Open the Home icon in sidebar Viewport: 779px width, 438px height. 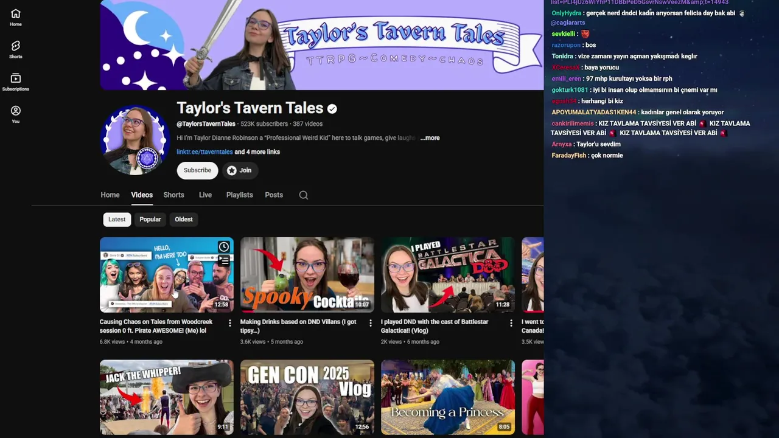16,17
